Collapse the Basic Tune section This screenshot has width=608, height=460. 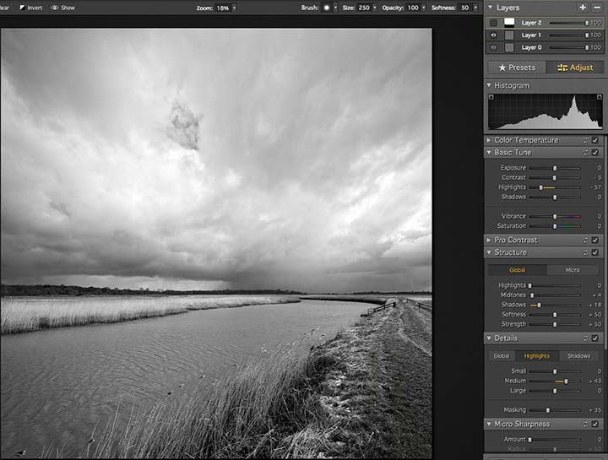tap(489, 153)
